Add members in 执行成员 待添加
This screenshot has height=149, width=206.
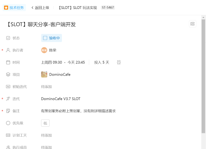46,147
